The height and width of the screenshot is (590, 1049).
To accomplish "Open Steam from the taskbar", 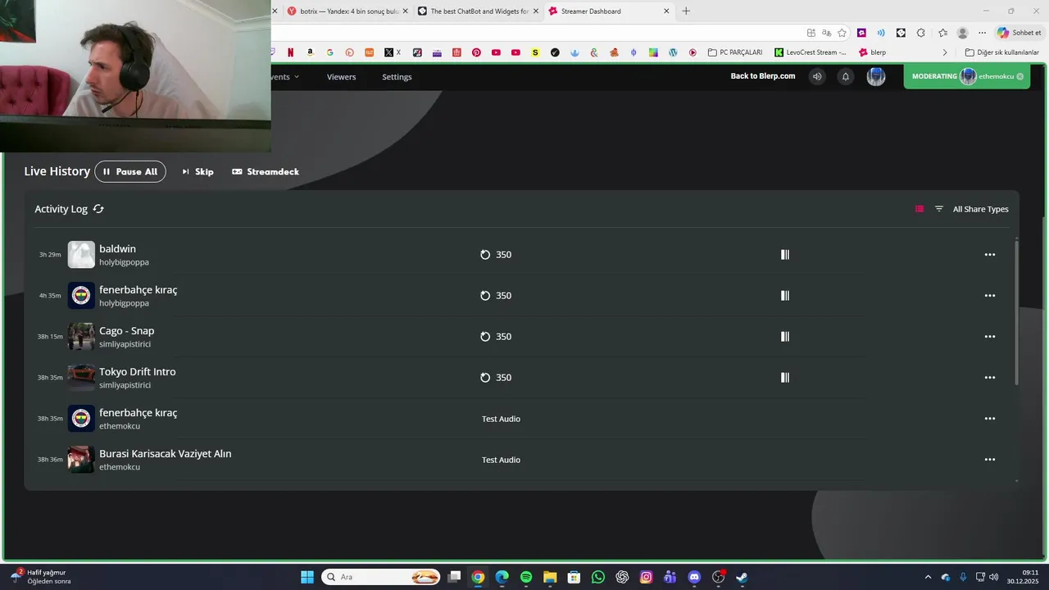I will (x=742, y=577).
